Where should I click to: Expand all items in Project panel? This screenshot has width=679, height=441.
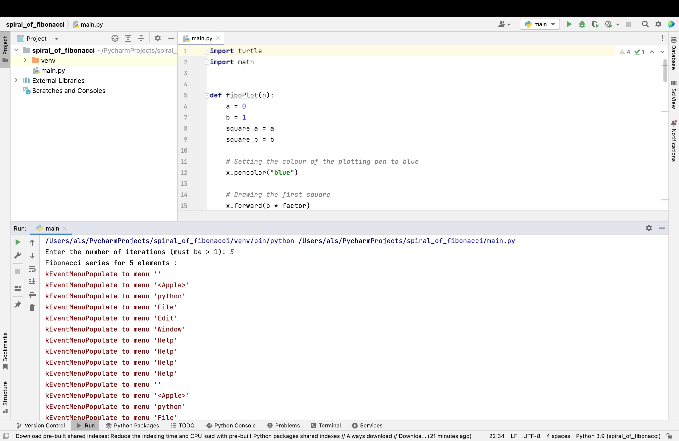click(128, 38)
